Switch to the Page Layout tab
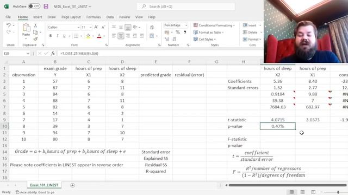 (71, 17)
